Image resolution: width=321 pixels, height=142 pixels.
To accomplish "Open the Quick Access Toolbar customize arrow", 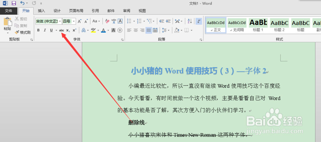I will [41, 4].
